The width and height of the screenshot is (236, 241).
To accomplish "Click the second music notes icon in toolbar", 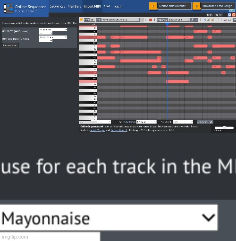I will click(229, 20).
